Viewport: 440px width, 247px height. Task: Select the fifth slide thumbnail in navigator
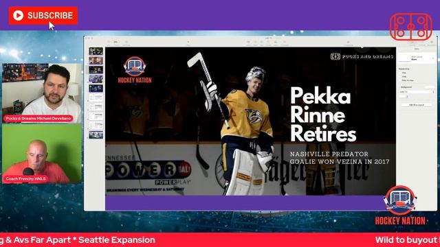(96, 89)
